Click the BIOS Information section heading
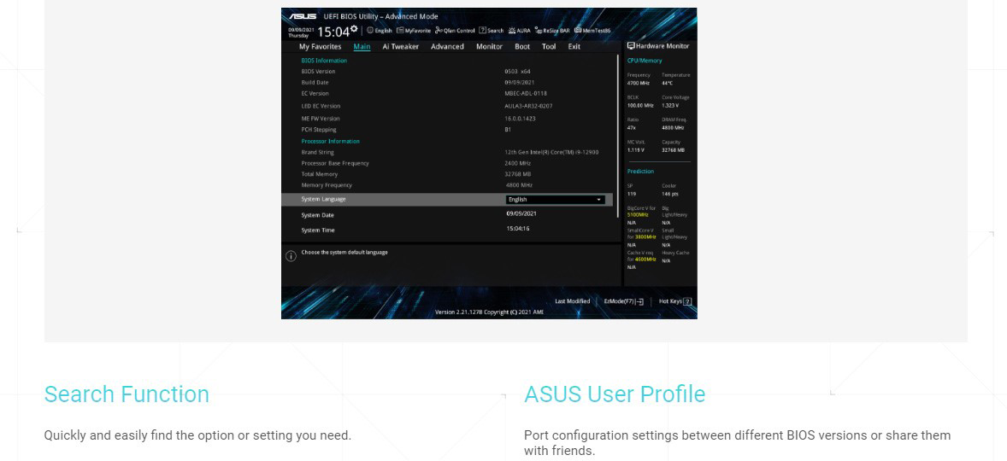The image size is (1007, 461). pos(324,61)
